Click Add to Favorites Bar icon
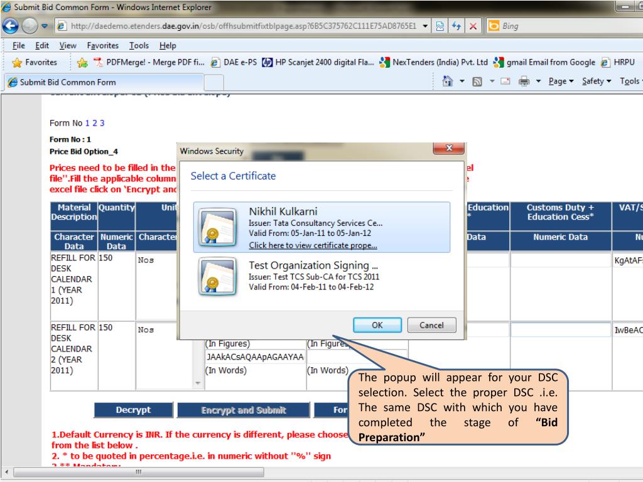643x482 pixels. coord(82,62)
